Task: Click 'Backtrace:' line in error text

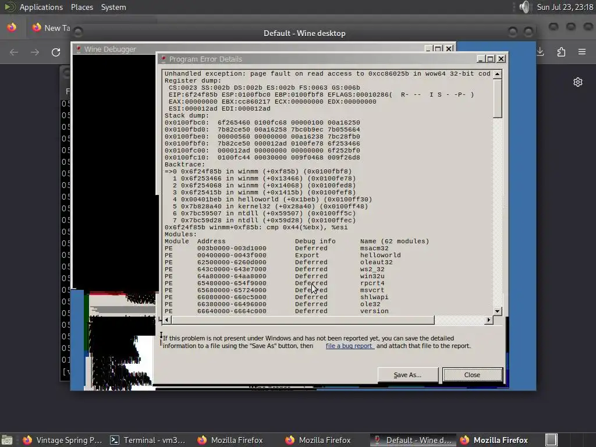Action: click(185, 165)
